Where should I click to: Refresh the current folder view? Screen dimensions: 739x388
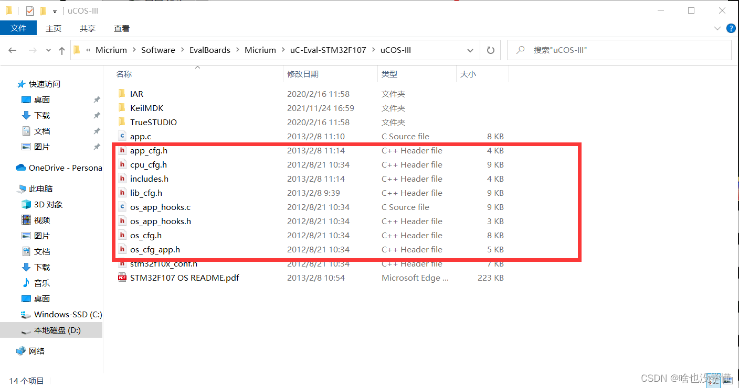pyautogui.click(x=491, y=50)
